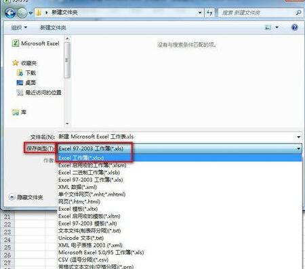
Task: Open the 组织 menu
Action: pos(19,28)
